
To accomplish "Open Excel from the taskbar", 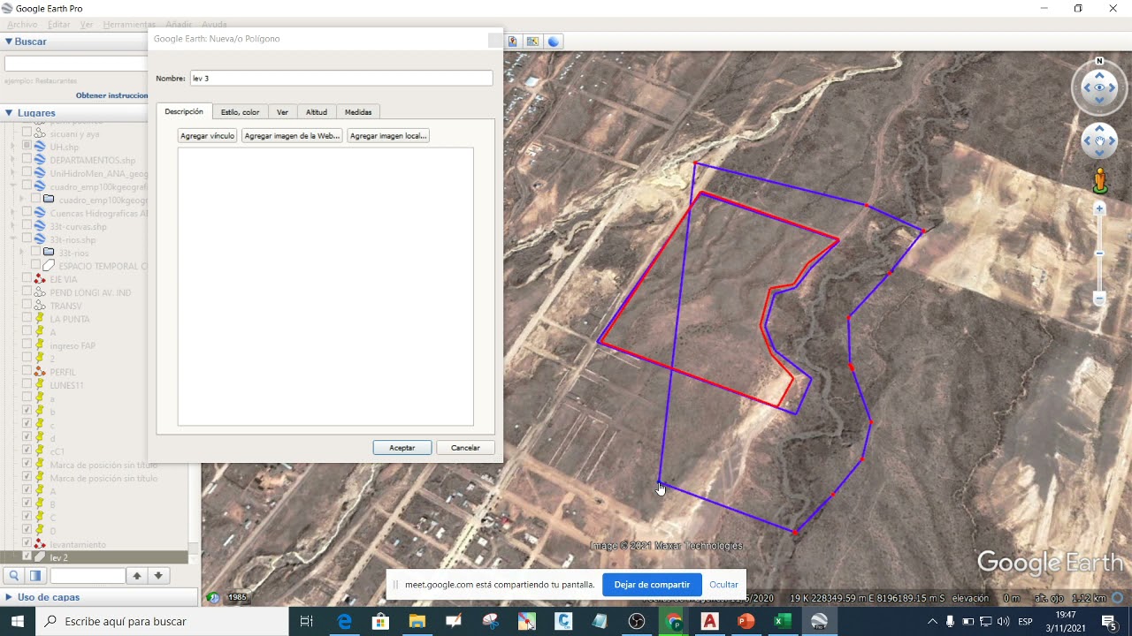I will 782,622.
